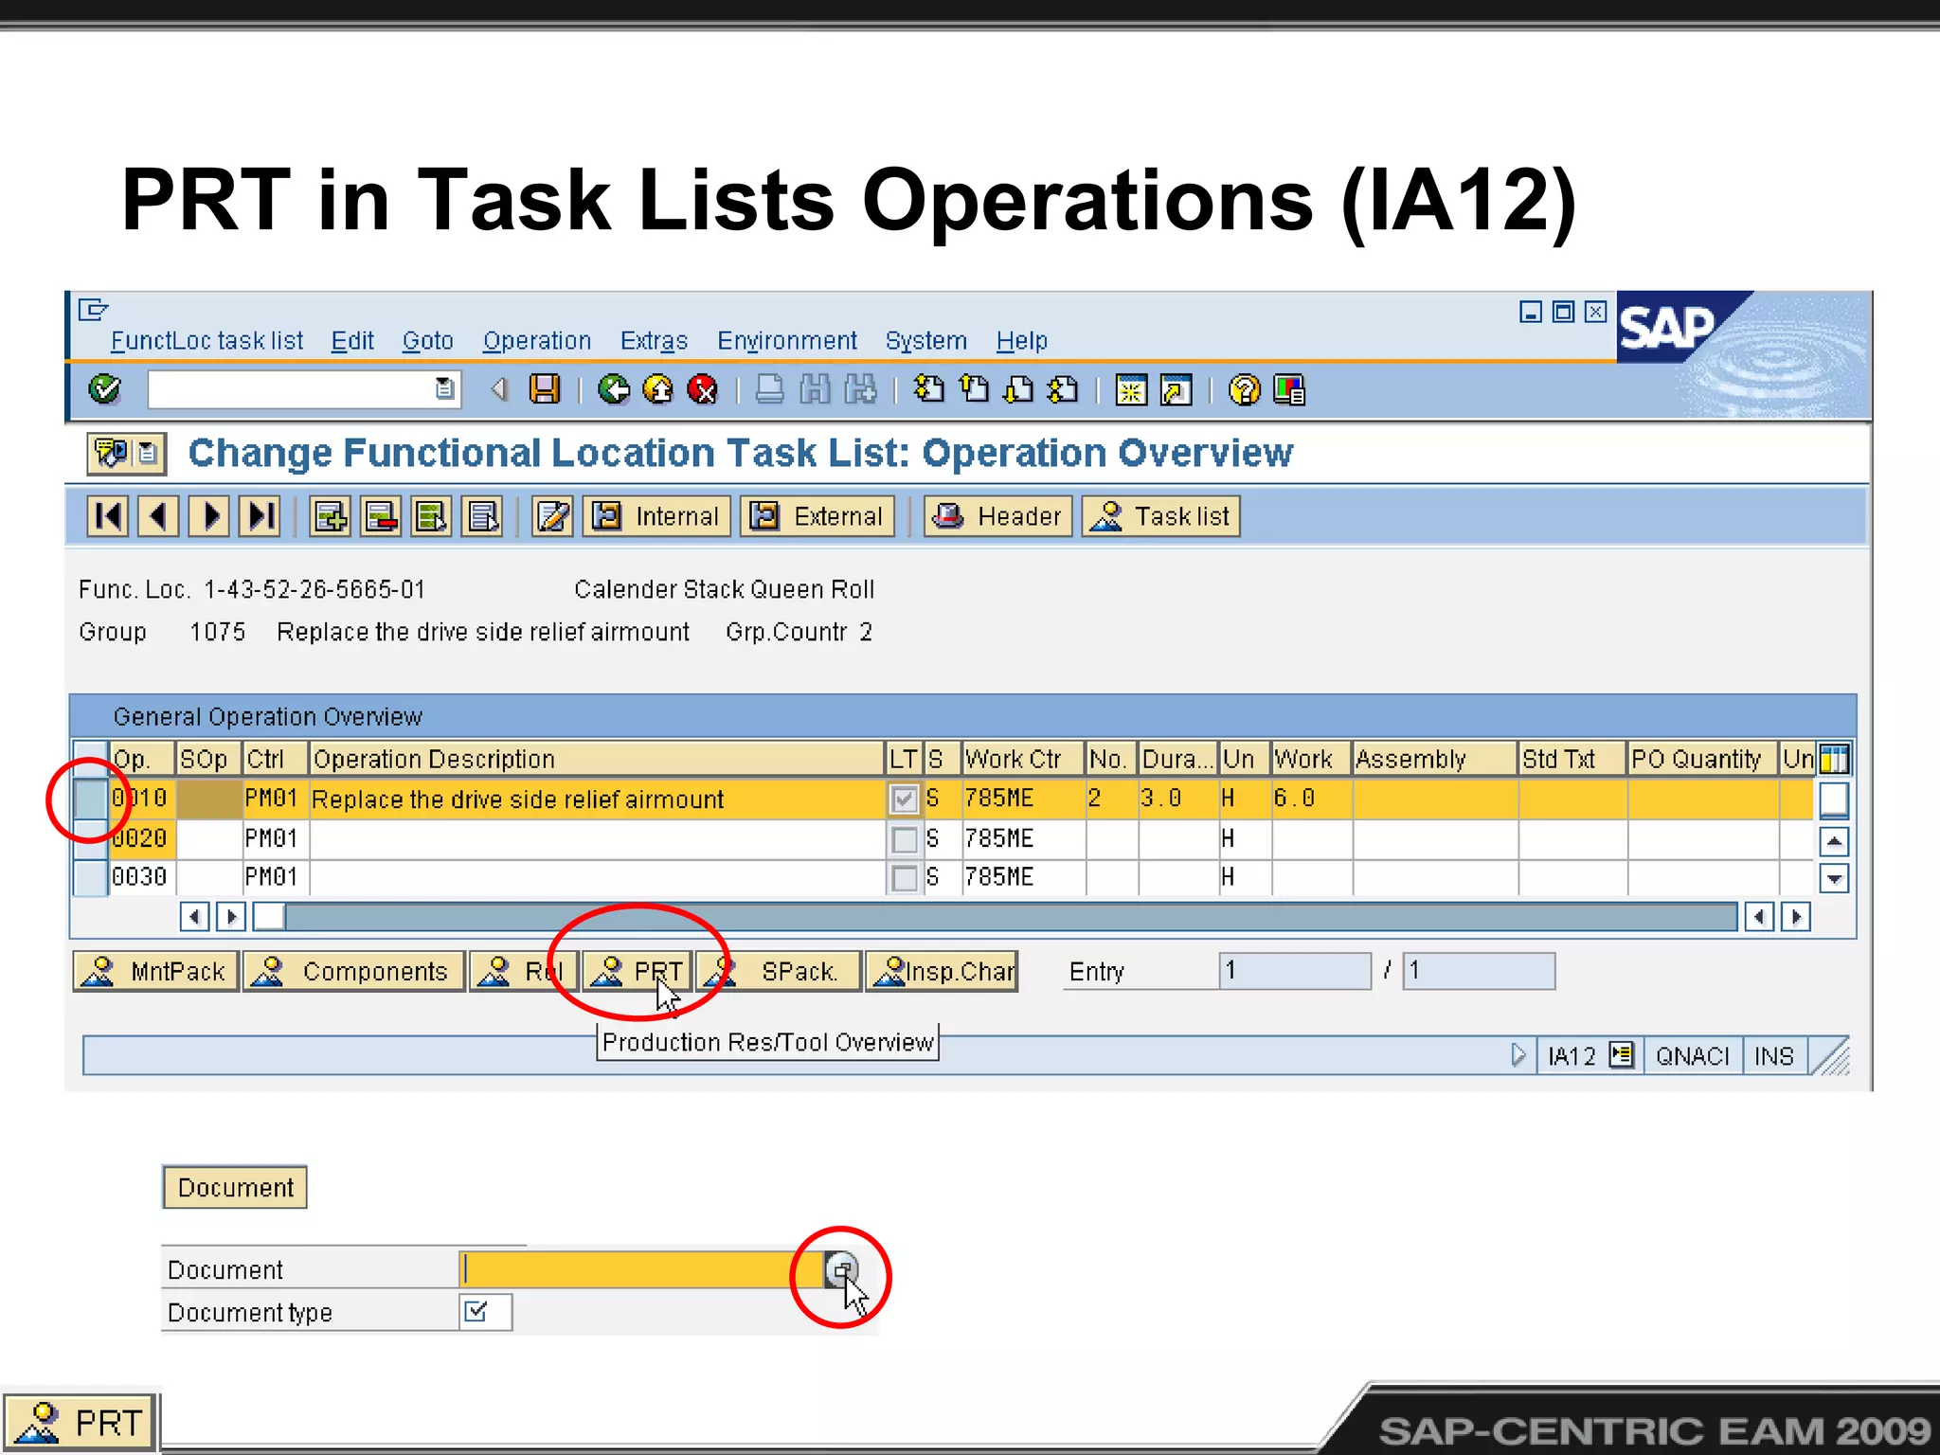
Task: Click the Internal operation button
Action: [656, 516]
